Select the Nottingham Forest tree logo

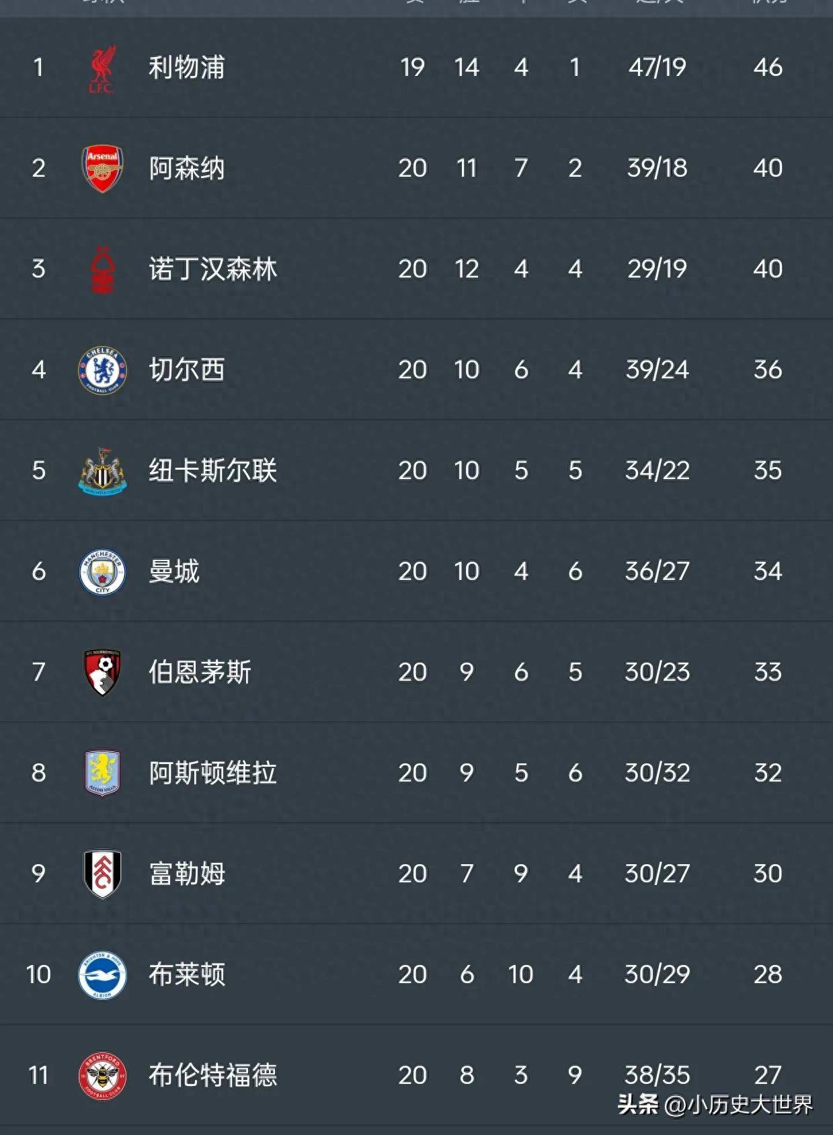102,269
